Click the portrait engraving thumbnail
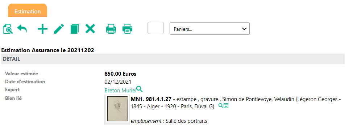353x138 pixels. pyautogui.click(x=117, y=109)
